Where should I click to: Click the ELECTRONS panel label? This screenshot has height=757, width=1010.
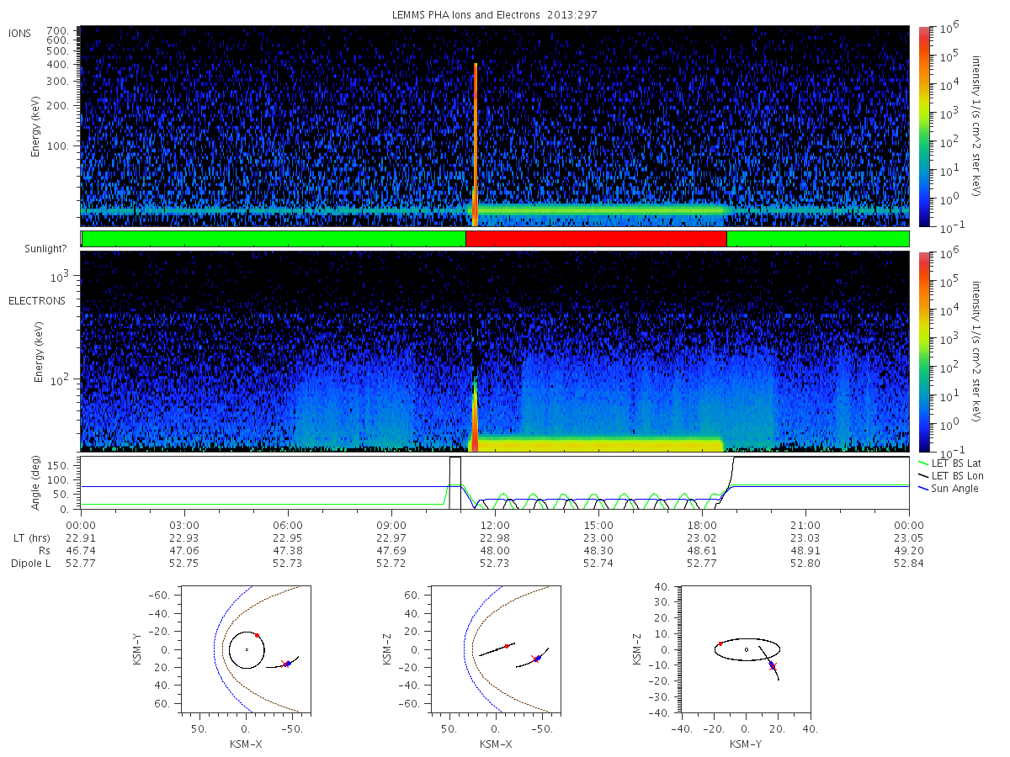click(x=37, y=300)
